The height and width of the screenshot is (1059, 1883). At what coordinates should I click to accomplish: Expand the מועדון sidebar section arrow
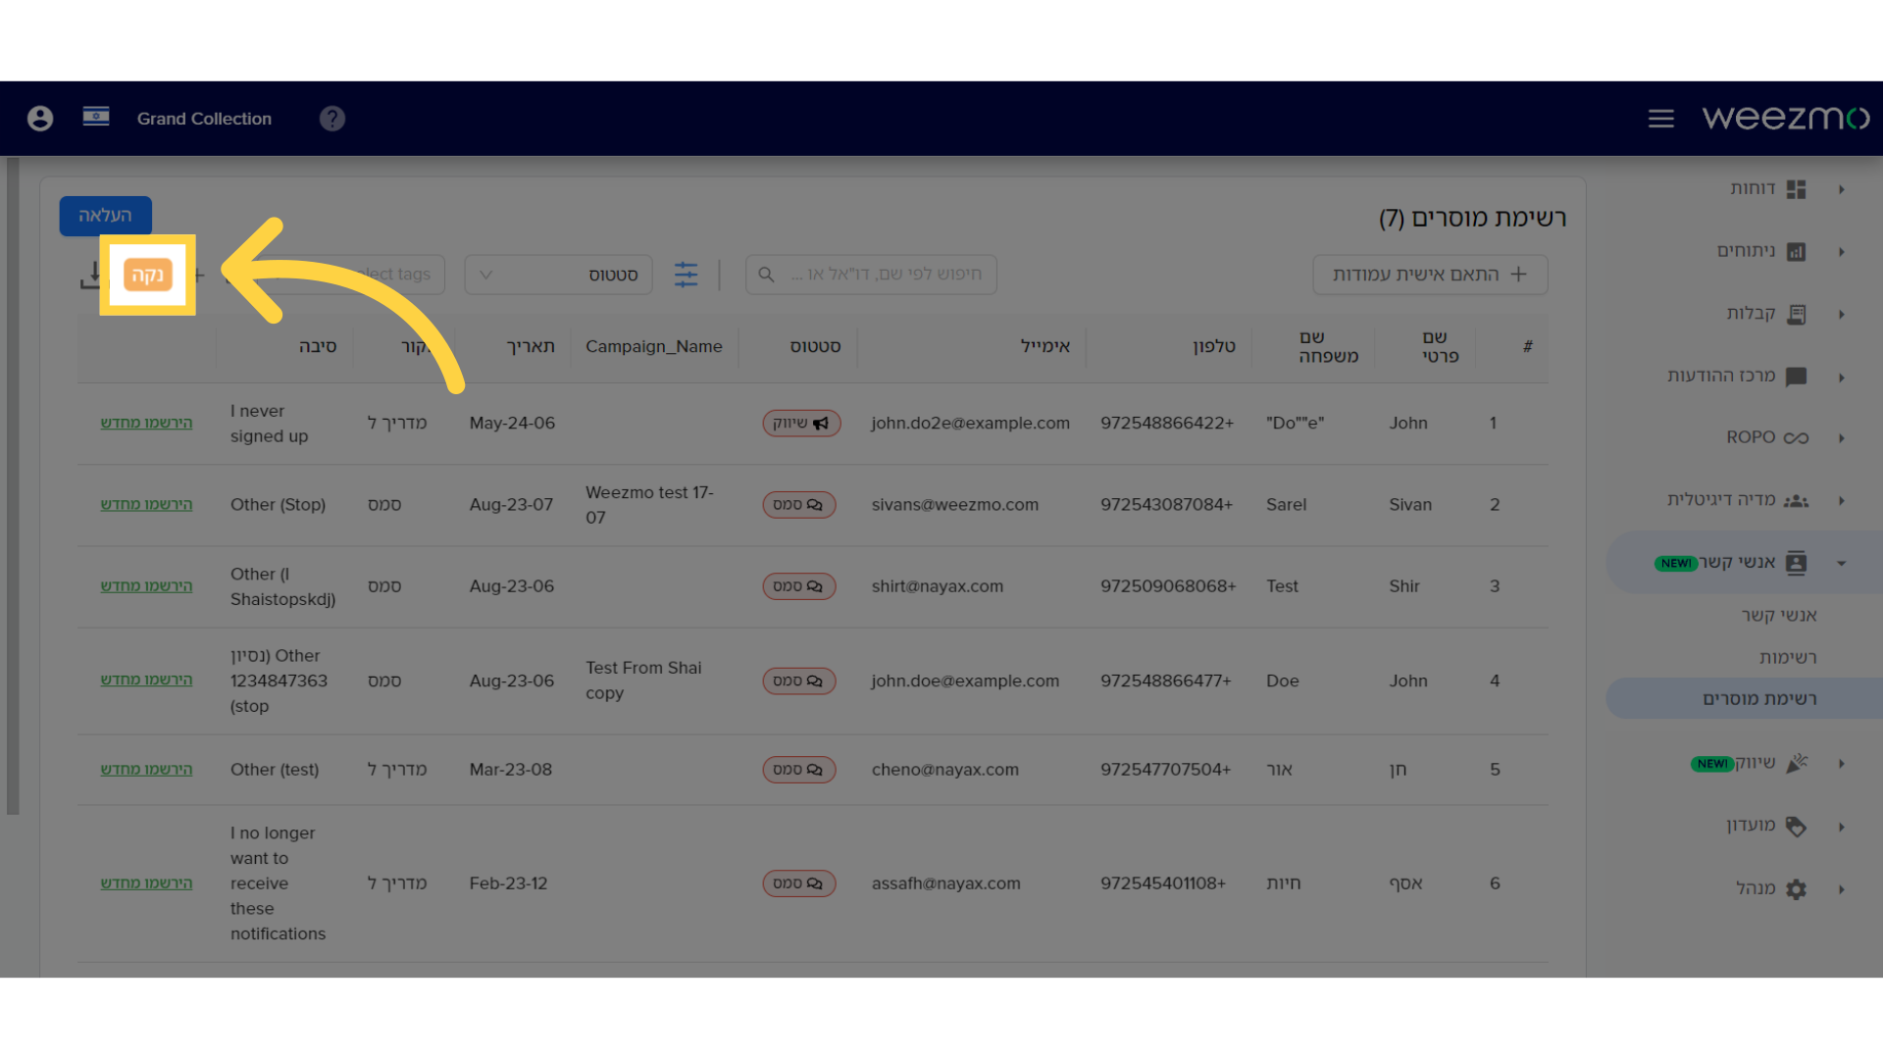(x=1842, y=827)
